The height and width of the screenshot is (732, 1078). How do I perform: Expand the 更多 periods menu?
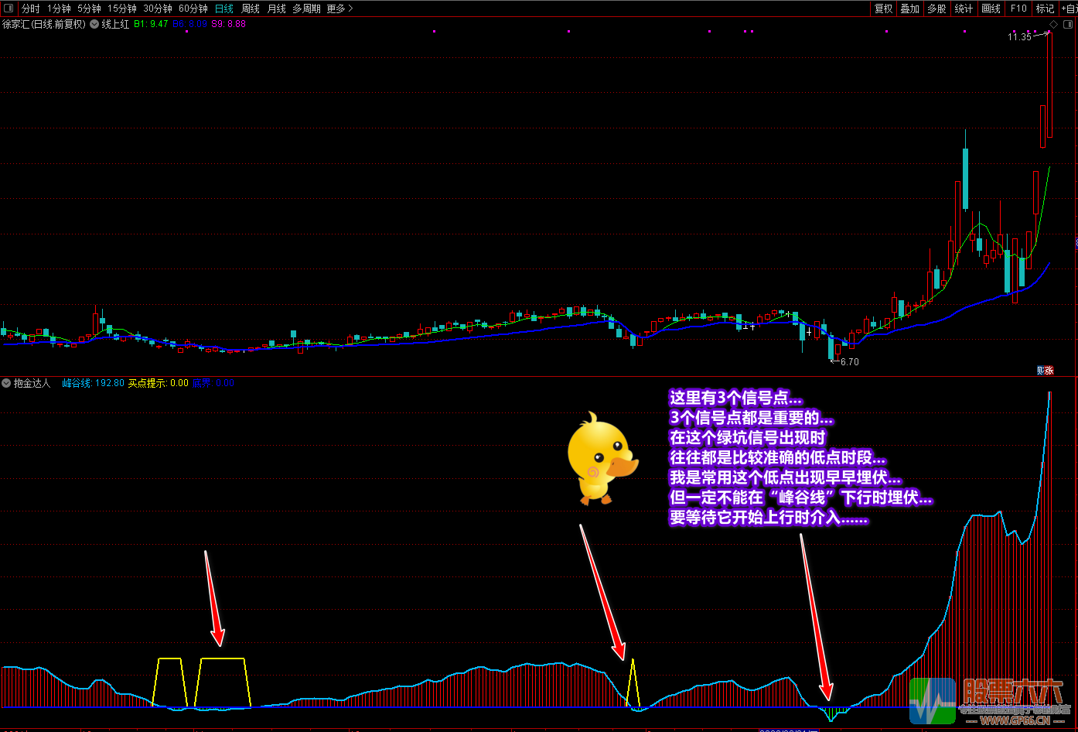point(339,9)
